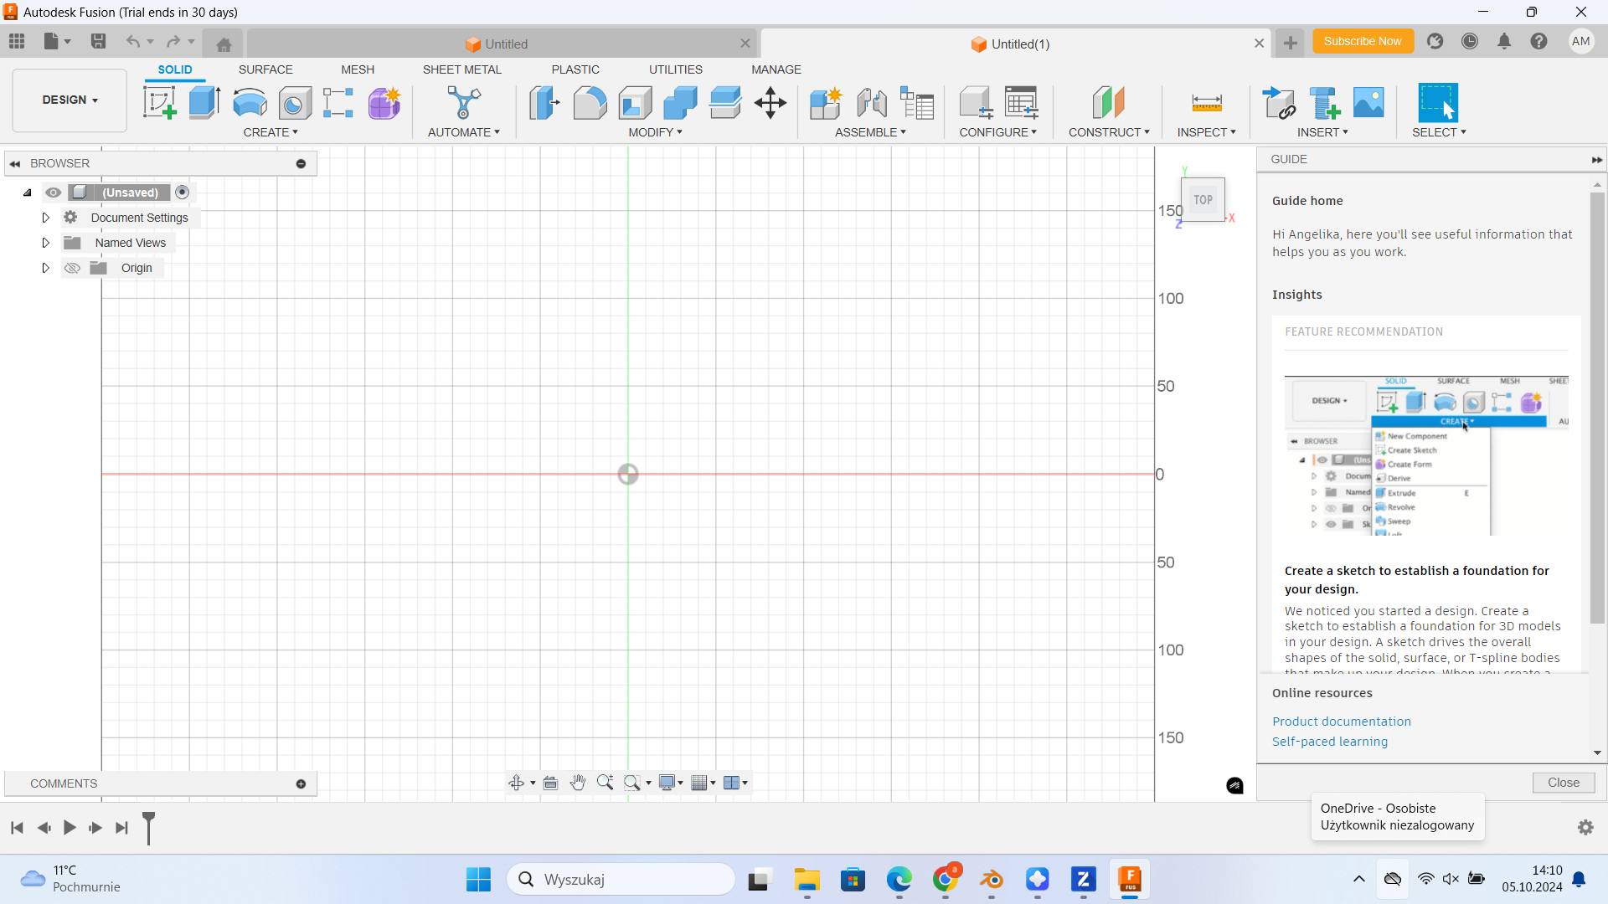The height and width of the screenshot is (904, 1608).
Task: Open the DESIGN workspace dropdown
Action: [x=70, y=100]
